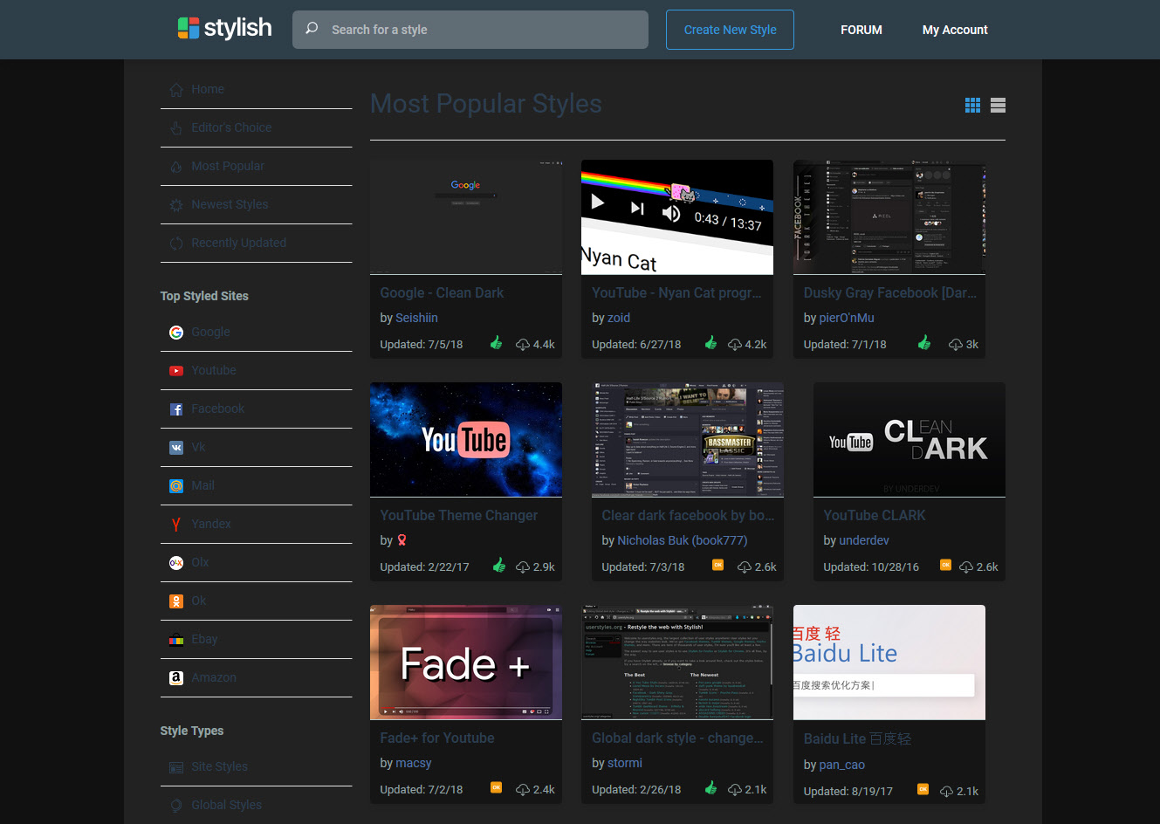Open the Google - Clean Dark thumbnail
Image resolution: width=1160 pixels, height=824 pixels.
click(x=466, y=217)
